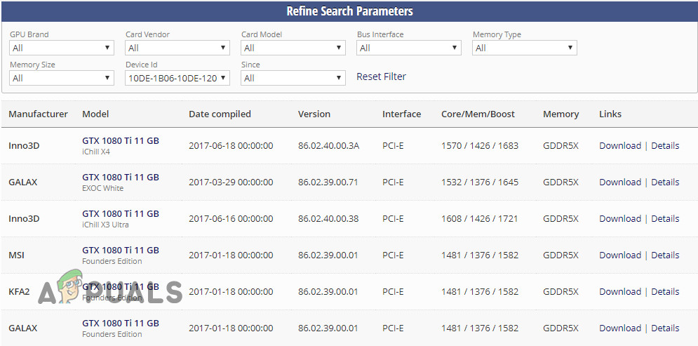The width and height of the screenshot is (698, 346).
Task: Open Details for GALAX EXOC White
Action: pyautogui.click(x=665, y=182)
